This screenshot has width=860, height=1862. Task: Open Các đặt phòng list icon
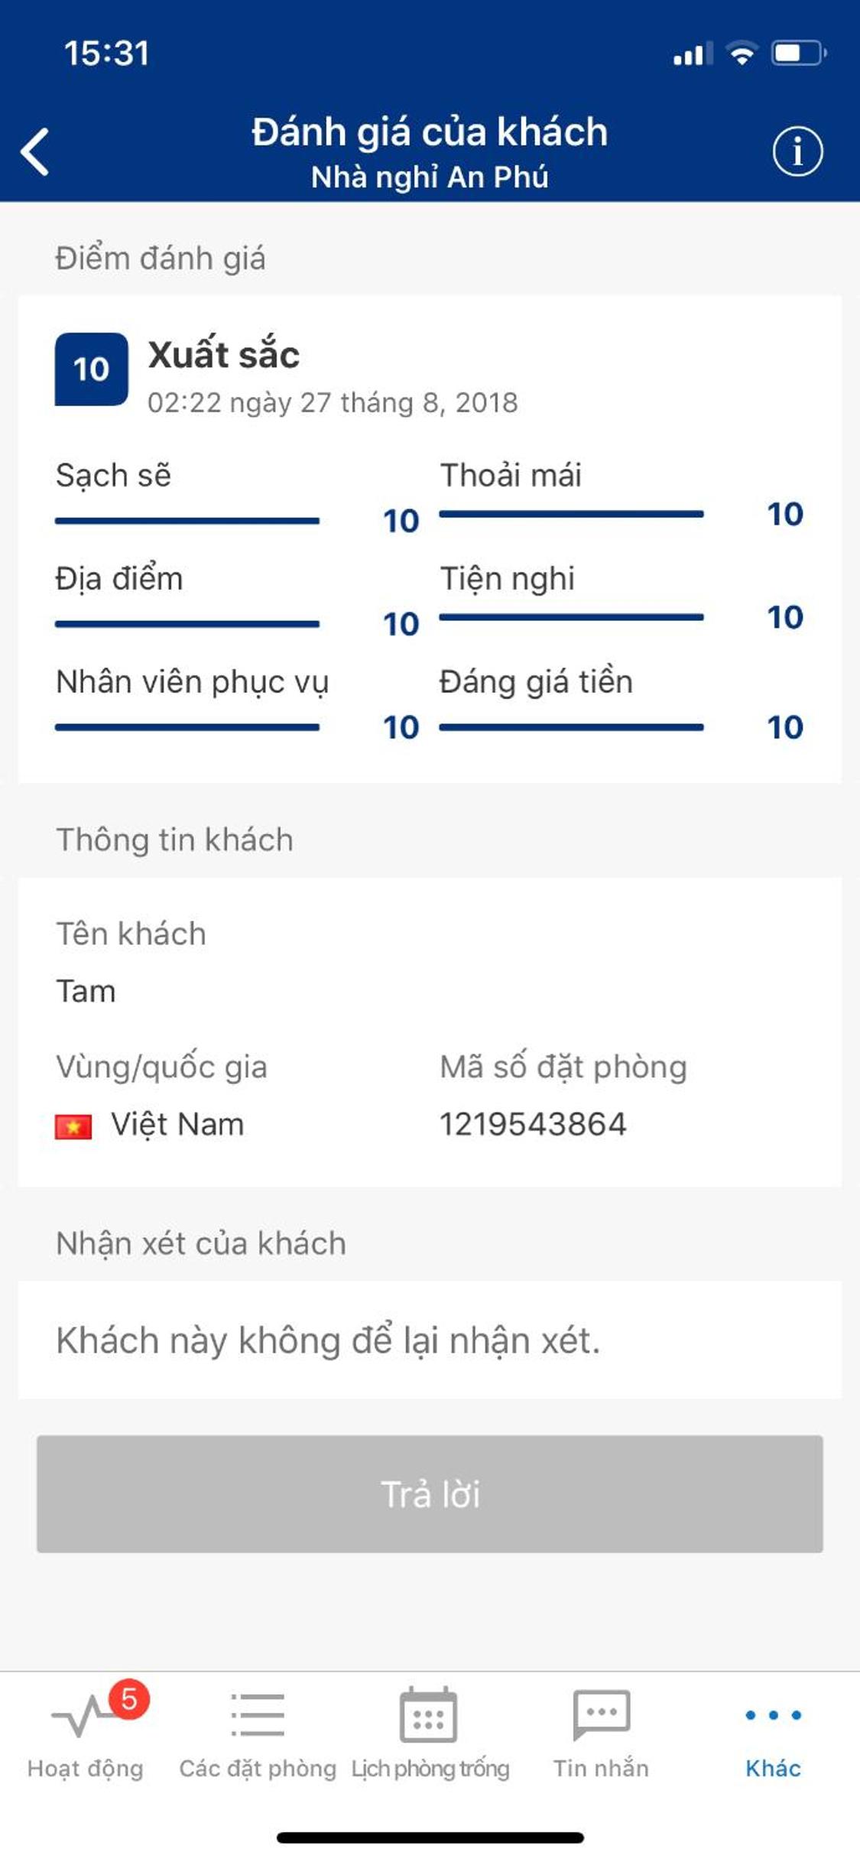[258, 1717]
